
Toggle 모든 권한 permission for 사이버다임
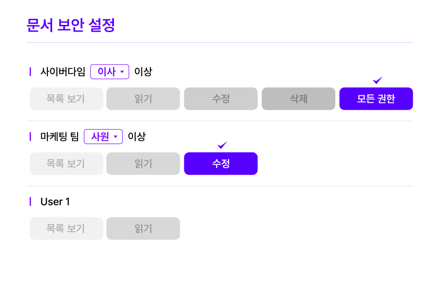pos(376,99)
